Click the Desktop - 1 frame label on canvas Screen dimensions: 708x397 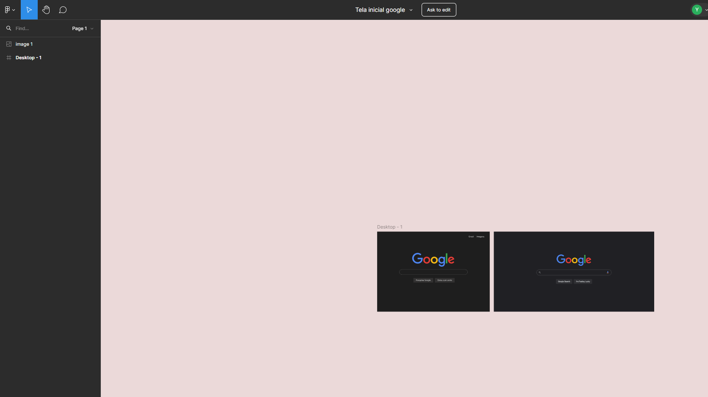[x=390, y=227]
